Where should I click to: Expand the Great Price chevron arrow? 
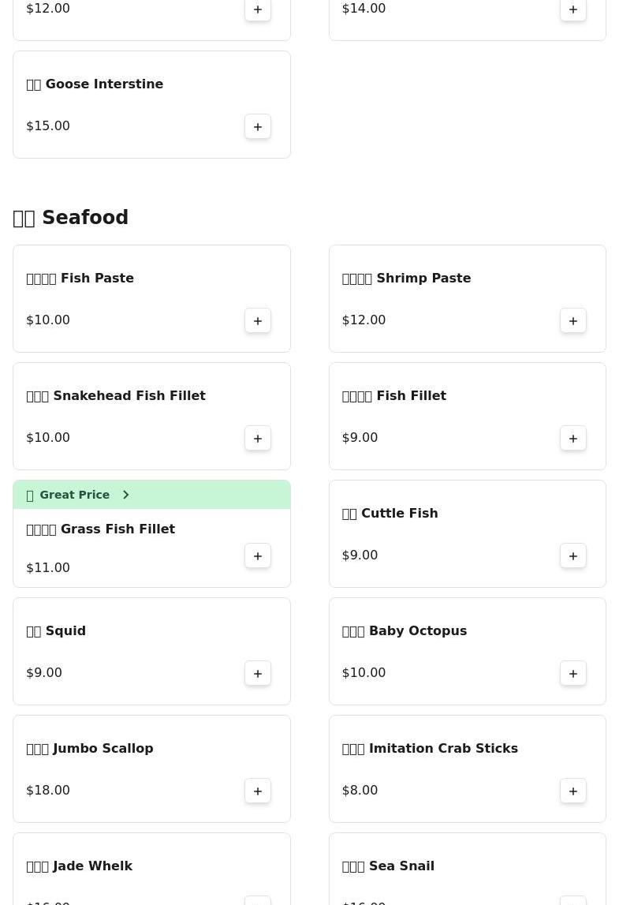(125, 495)
